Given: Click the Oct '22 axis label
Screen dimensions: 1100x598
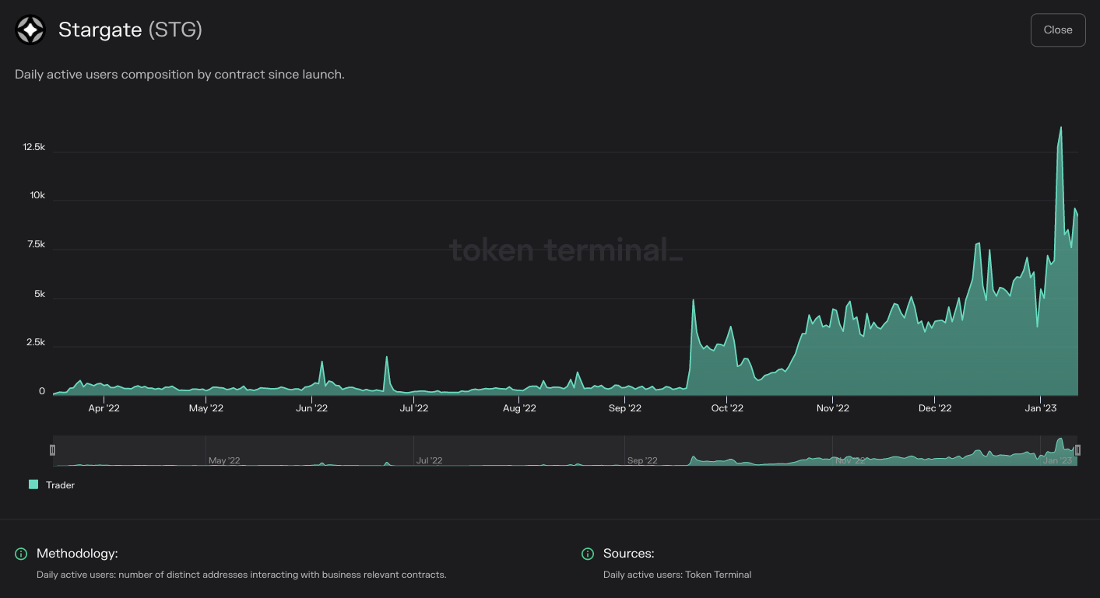Looking at the screenshot, I should point(728,407).
